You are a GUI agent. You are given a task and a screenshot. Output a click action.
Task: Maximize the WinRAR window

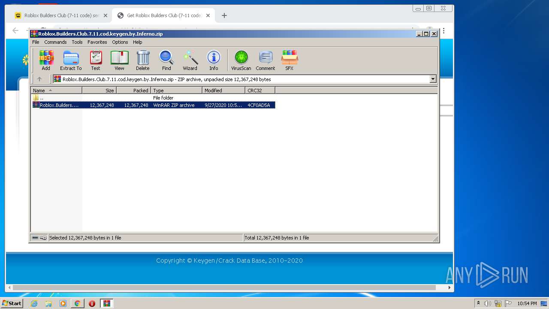[426, 34]
